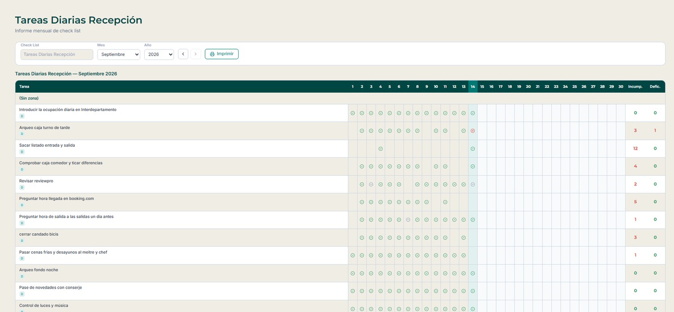Image resolution: width=674 pixels, height=312 pixels.
Task: Click D badge under Revisar reviewpro
Action: (x=22, y=187)
